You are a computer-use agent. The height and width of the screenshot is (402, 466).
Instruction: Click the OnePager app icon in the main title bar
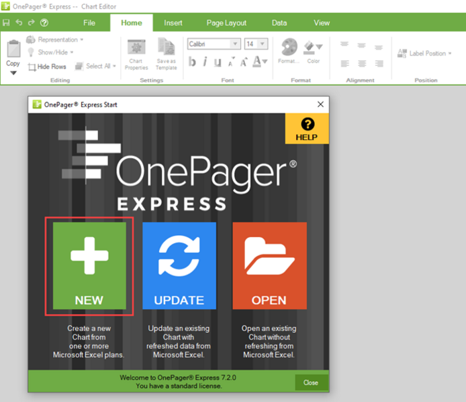pyautogui.click(x=5, y=6)
